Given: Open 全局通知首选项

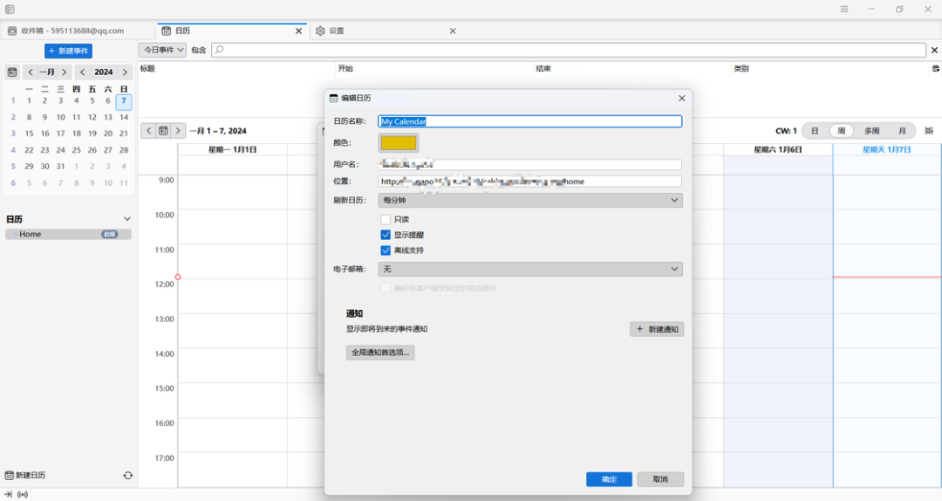Looking at the screenshot, I should [x=380, y=353].
